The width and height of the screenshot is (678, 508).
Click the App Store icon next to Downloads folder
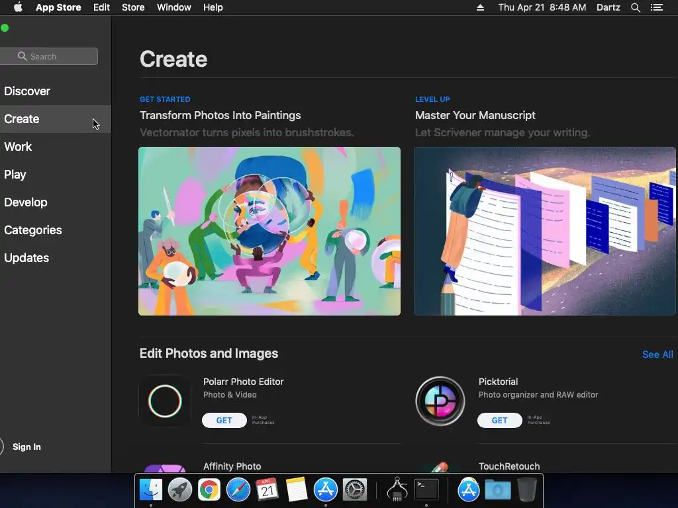point(468,490)
